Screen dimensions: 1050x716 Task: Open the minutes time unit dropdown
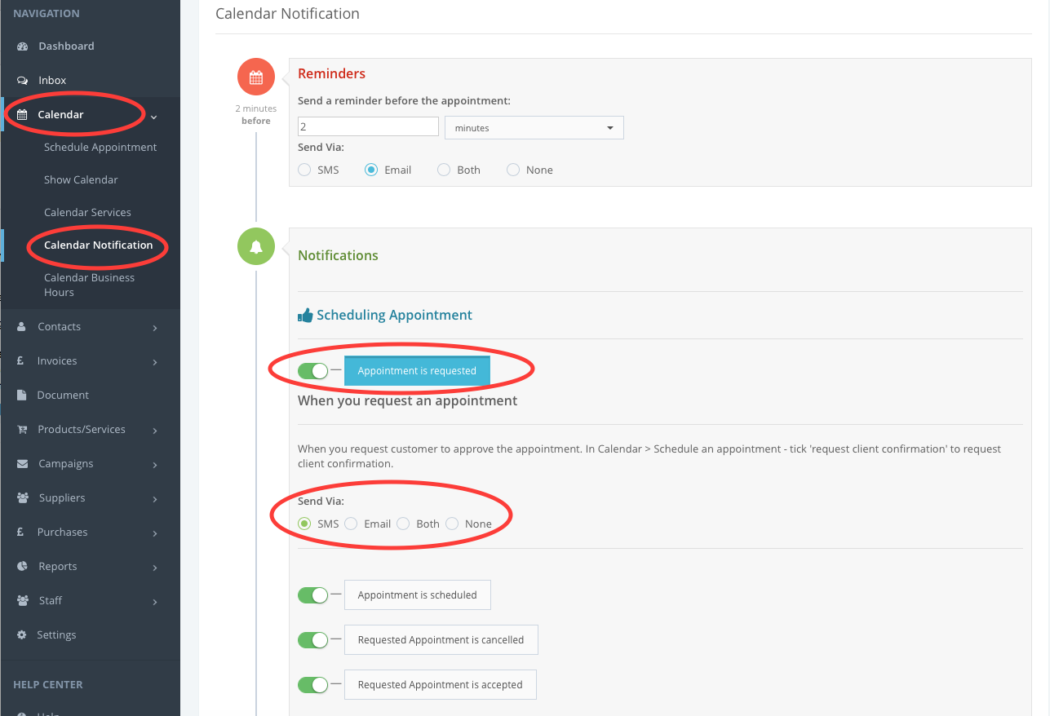tap(534, 128)
